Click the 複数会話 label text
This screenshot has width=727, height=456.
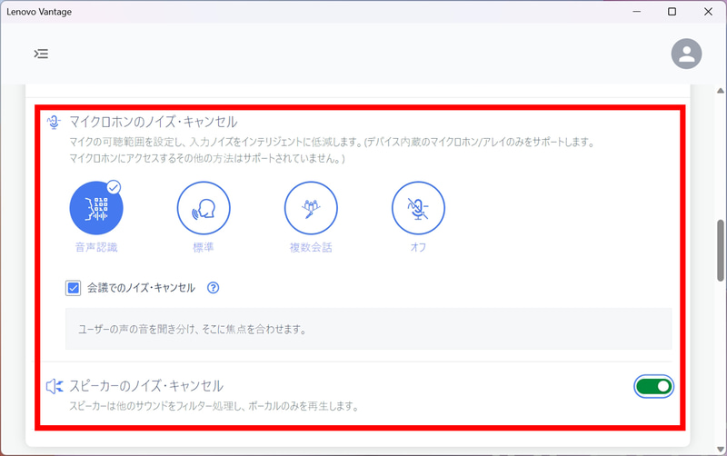311,247
